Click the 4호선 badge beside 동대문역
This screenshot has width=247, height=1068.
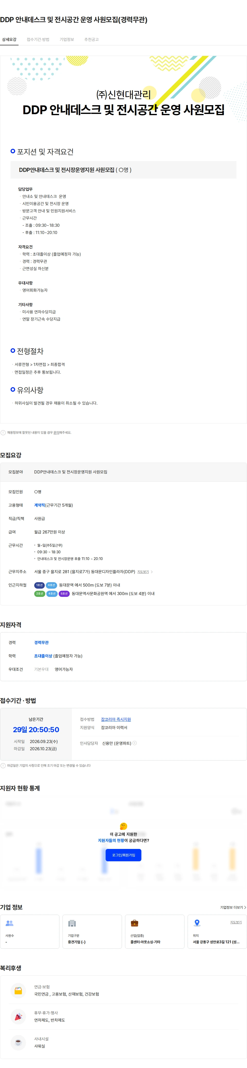coord(51,585)
